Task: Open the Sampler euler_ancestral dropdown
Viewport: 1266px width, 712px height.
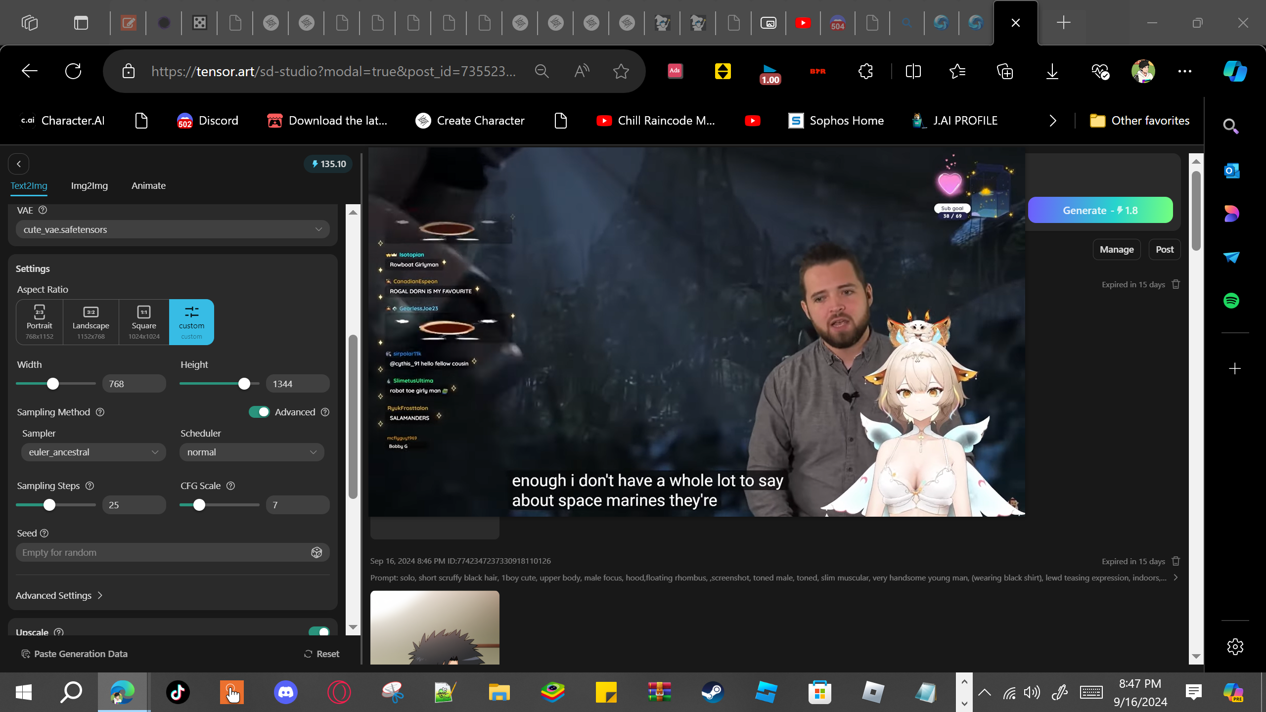Action: click(x=93, y=452)
